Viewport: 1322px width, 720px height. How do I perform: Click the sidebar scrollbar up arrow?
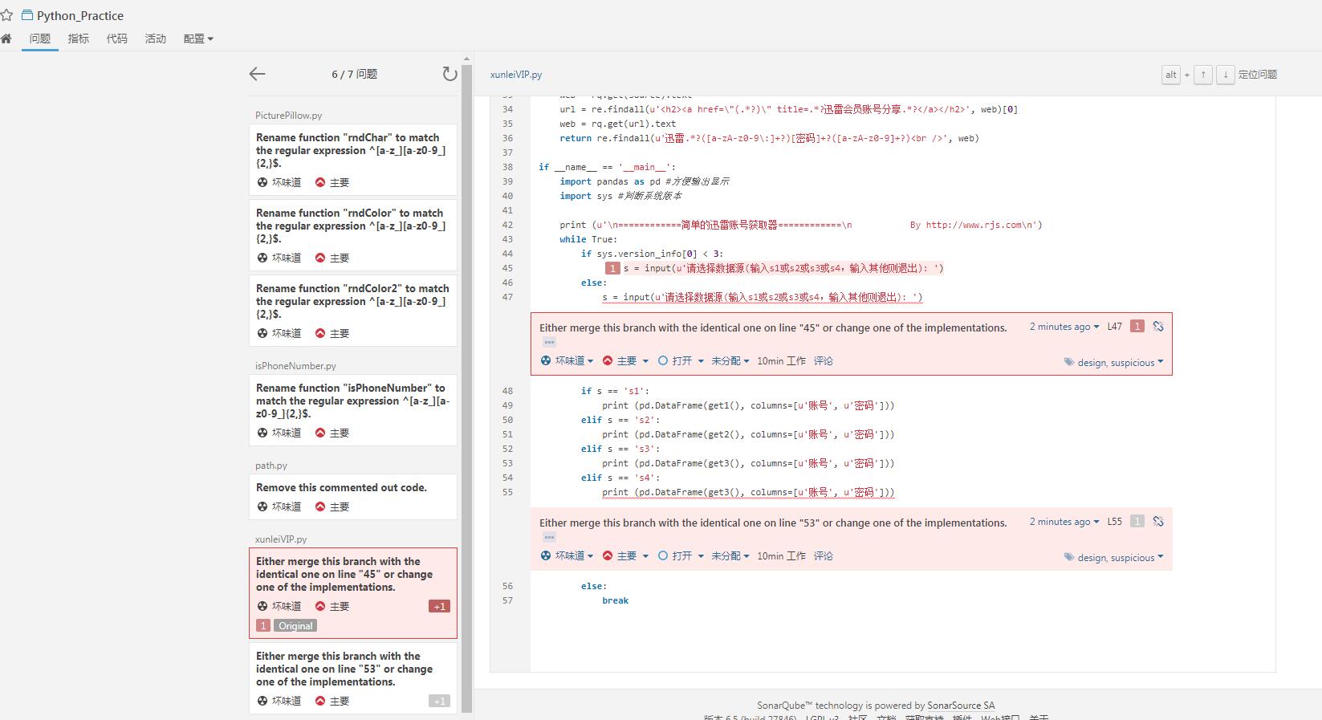coord(467,59)
